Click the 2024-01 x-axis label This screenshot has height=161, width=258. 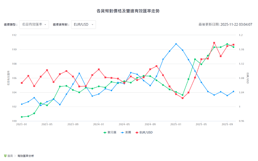tap(99, 124)
